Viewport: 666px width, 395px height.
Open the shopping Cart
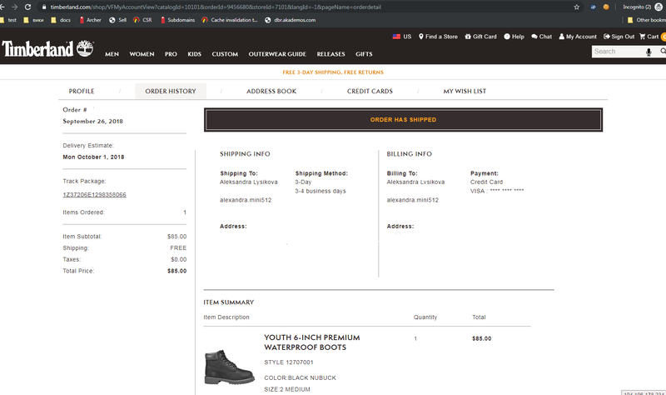pos(649,37)
